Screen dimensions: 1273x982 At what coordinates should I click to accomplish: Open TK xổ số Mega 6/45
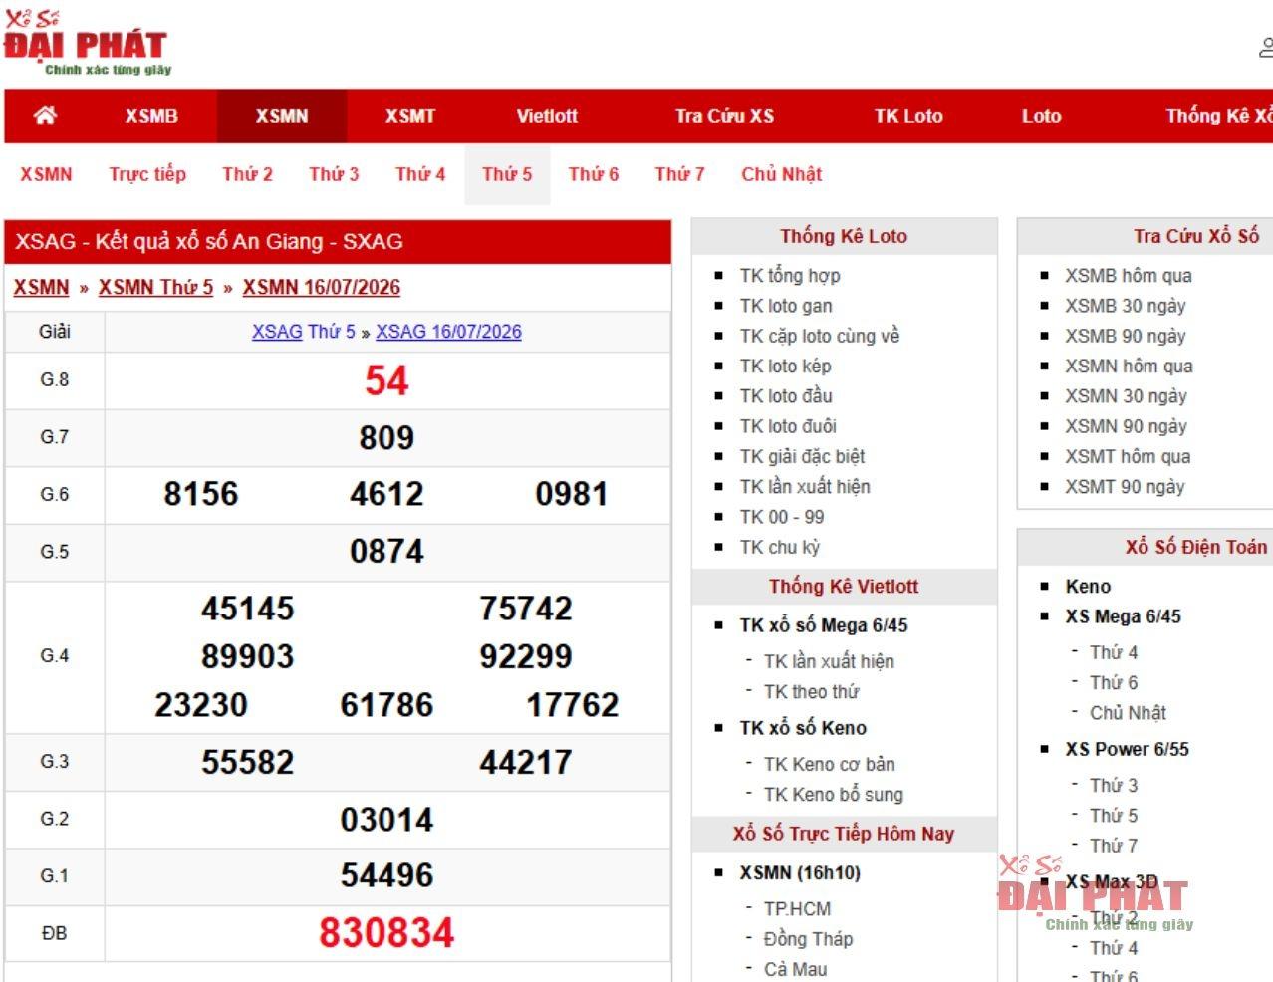[824, 625]
